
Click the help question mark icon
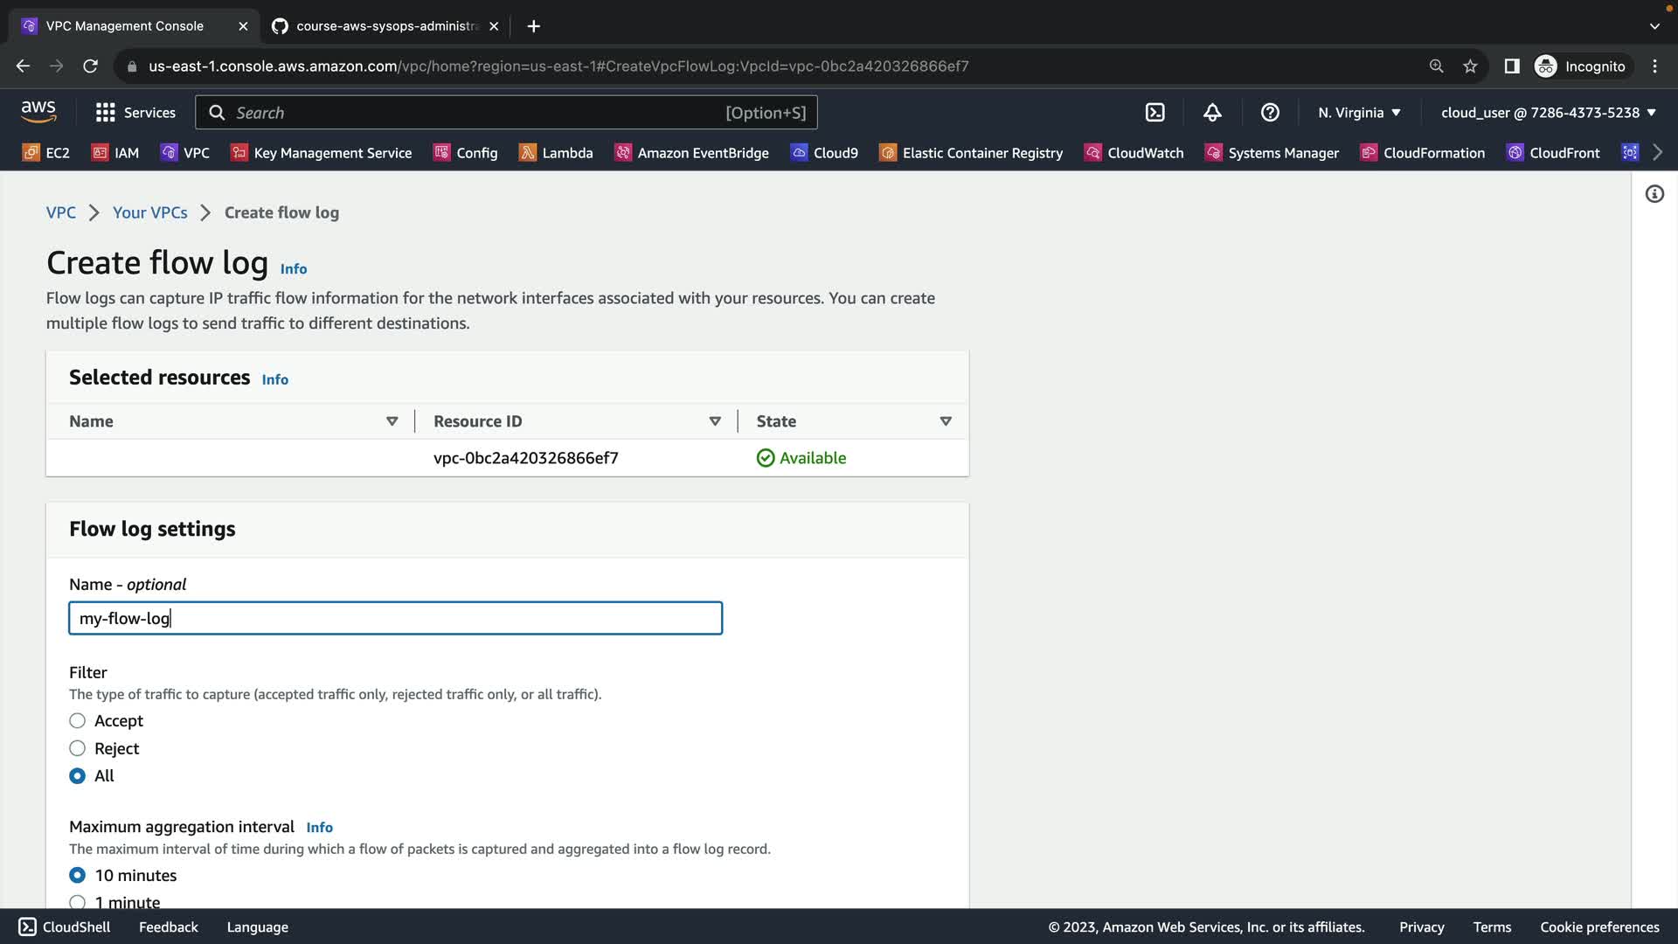coord(1270,113)
